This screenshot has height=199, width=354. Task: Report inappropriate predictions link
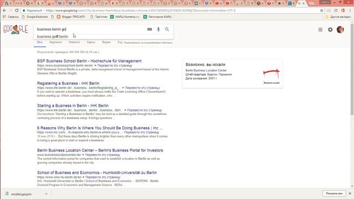148,43
